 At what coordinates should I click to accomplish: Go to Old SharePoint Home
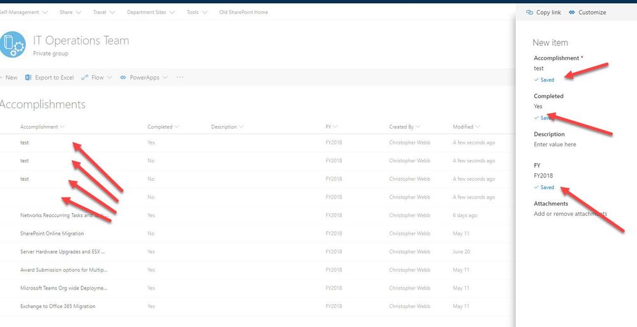[x=244, y=12]
